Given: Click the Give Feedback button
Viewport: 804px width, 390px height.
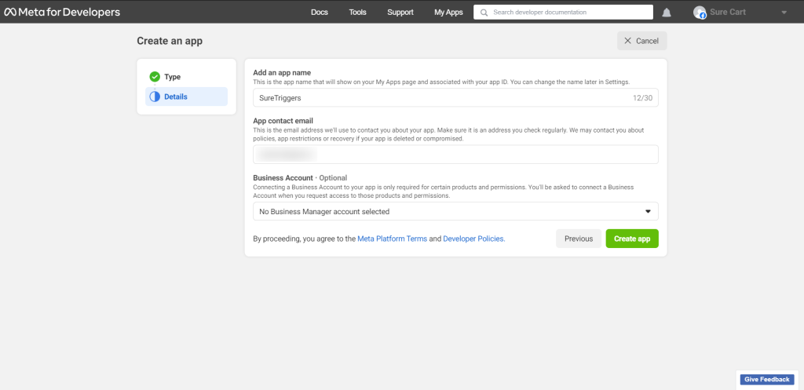Looking at the screenshot, I should 767,379.
